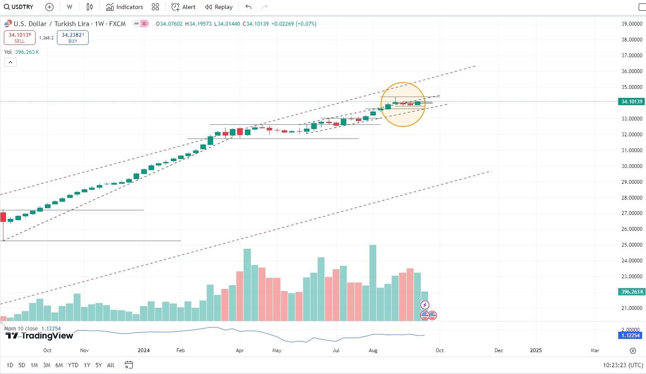Open chart settings via bottom gear icon
646x374 pixels.
633,350
